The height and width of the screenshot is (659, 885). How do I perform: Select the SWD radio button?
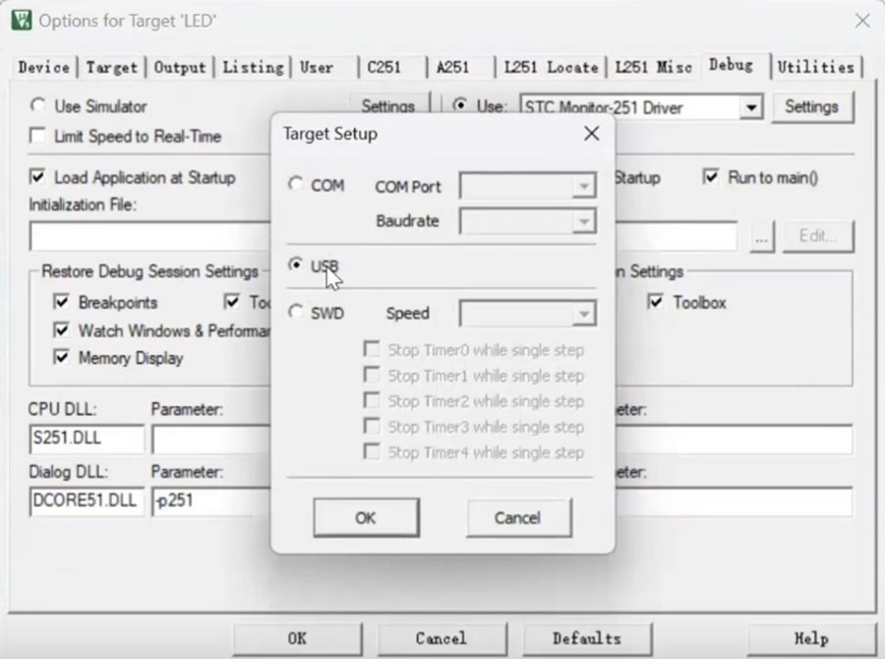[296, 313]
